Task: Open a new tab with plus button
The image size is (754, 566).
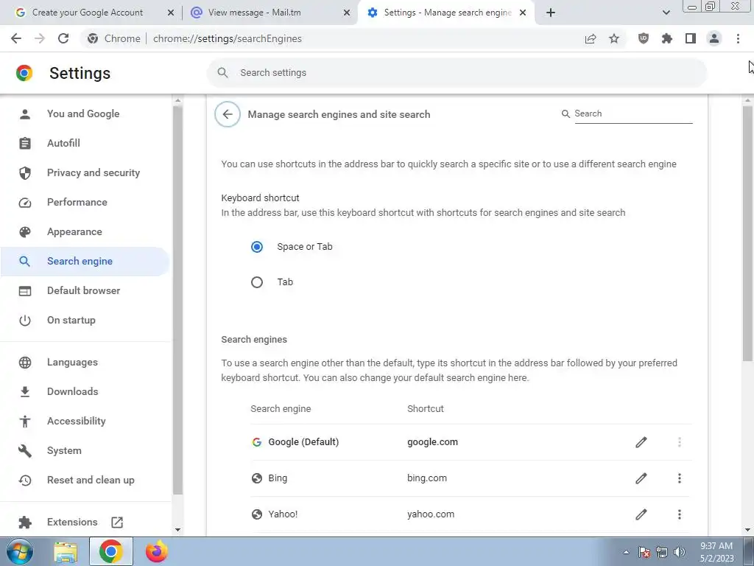Action: pos(551,13)
